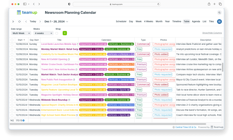Click the search magnifier icon
Viewport: 233px width, 140px height.
(x=219, y=13)
